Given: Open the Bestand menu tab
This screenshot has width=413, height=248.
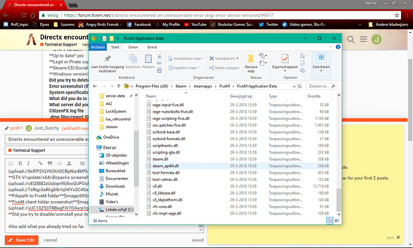Looking at the screenshot, I should coord(98,47).
